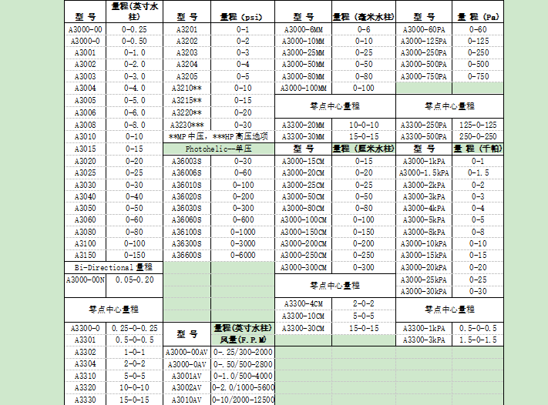548x405 pixels.
Task: Click the A3300-20MM cell
Action: (x=303, y=124)
